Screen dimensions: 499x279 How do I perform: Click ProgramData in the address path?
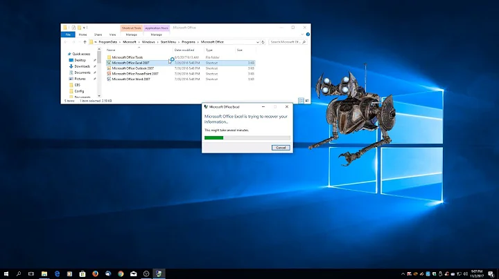108,42
